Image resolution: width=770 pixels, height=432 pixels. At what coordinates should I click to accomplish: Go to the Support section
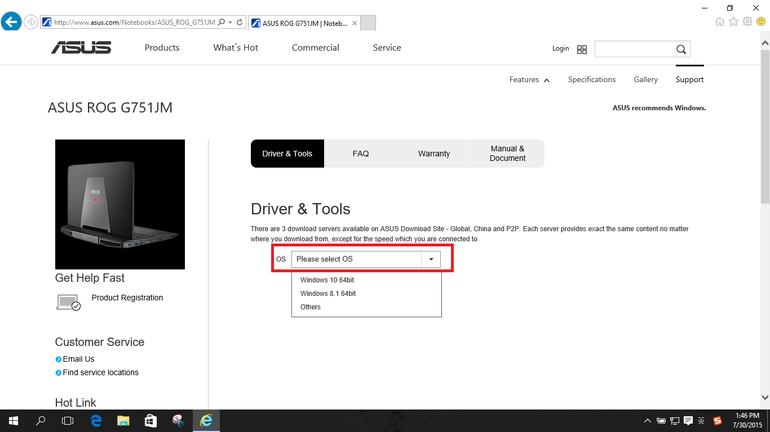pyautogui.click(x=689, y=79)
